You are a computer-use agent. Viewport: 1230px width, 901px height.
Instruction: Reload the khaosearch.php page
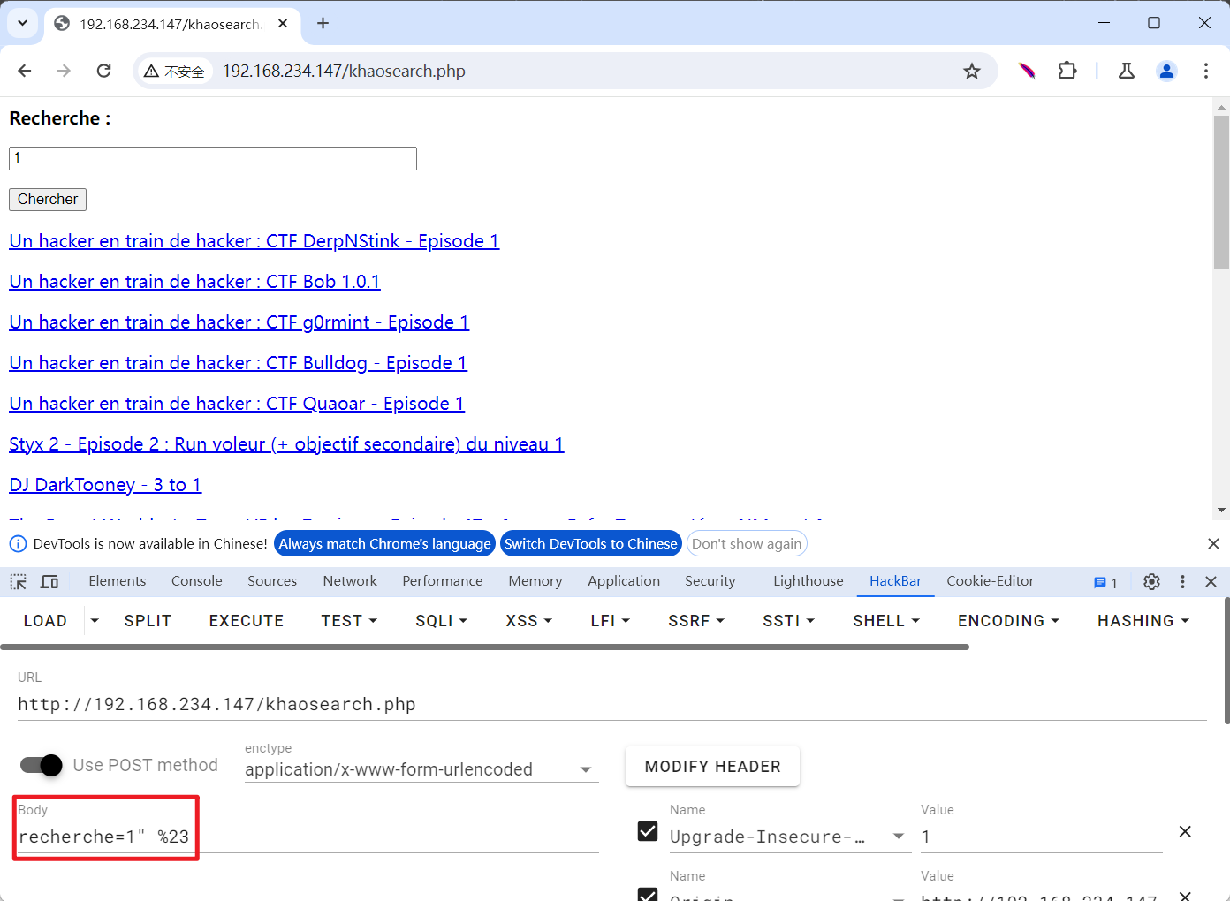[x=103, y=71]
